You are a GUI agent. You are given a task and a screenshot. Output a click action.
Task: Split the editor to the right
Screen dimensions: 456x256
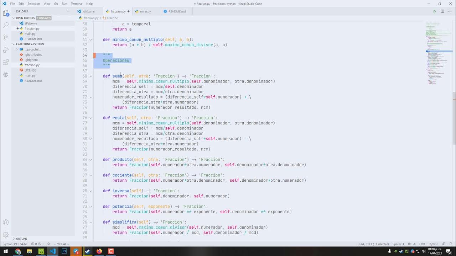point(442,11)
